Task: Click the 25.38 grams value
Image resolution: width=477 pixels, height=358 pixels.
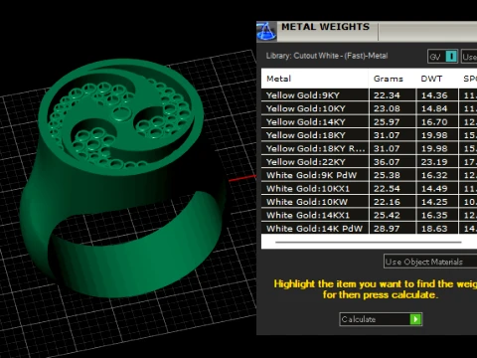Action: click(387, 175)
